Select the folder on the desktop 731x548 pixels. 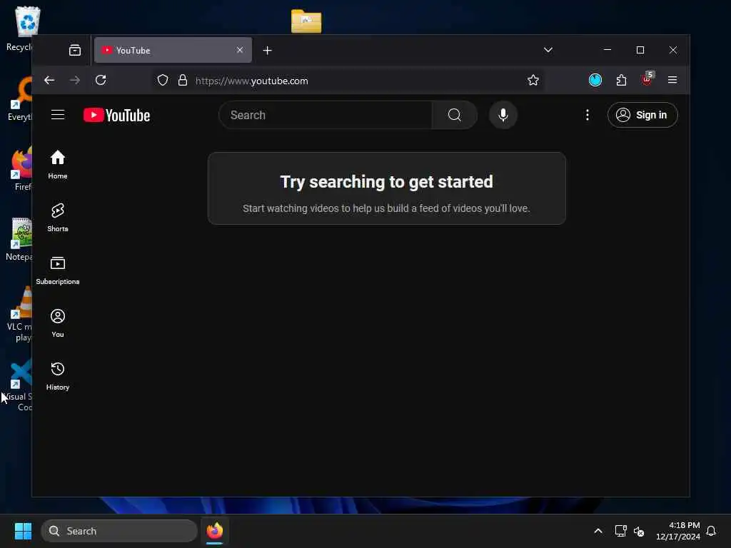[306, 21]
